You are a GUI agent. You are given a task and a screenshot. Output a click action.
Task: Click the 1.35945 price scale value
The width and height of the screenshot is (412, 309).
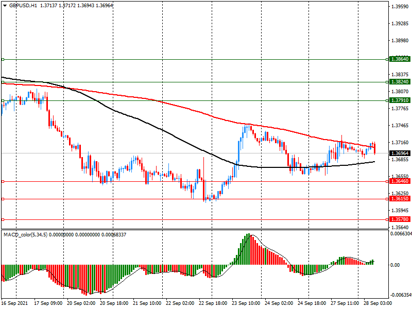(400, 211)
